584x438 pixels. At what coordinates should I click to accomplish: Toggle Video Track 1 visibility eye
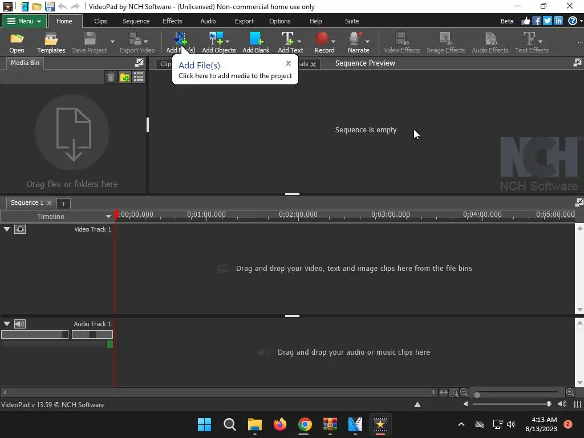(x=20, y=229)
